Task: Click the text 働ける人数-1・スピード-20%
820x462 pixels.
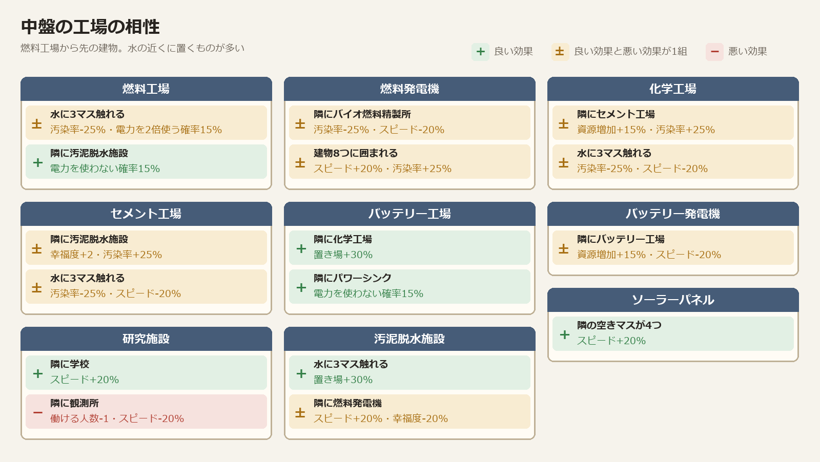Action: click(117, 418)
